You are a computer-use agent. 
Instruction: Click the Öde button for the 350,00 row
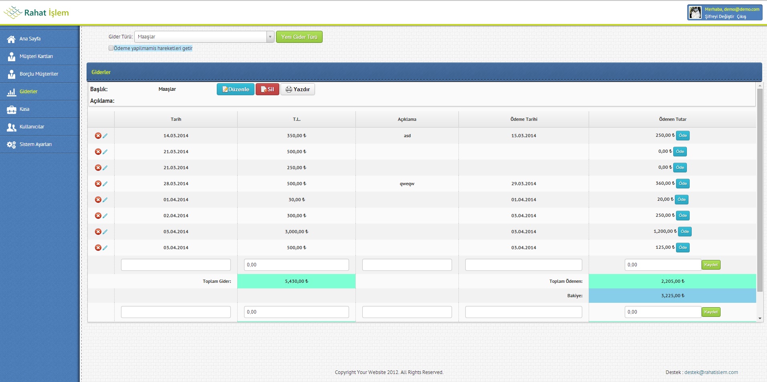tap(682, 136)
